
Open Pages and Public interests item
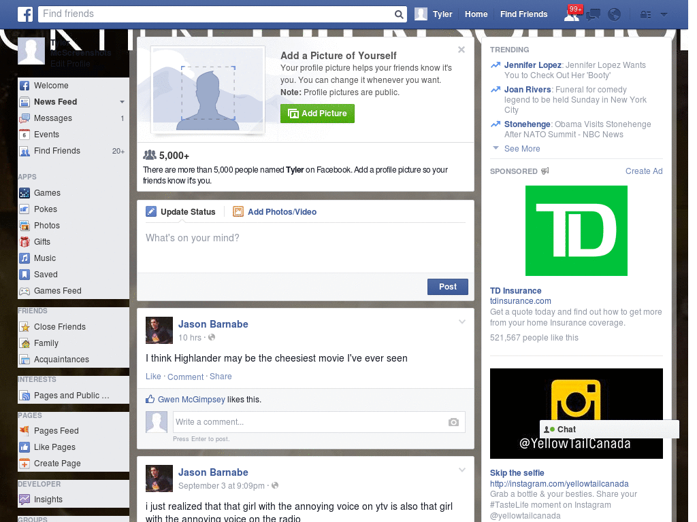[71, 396]
